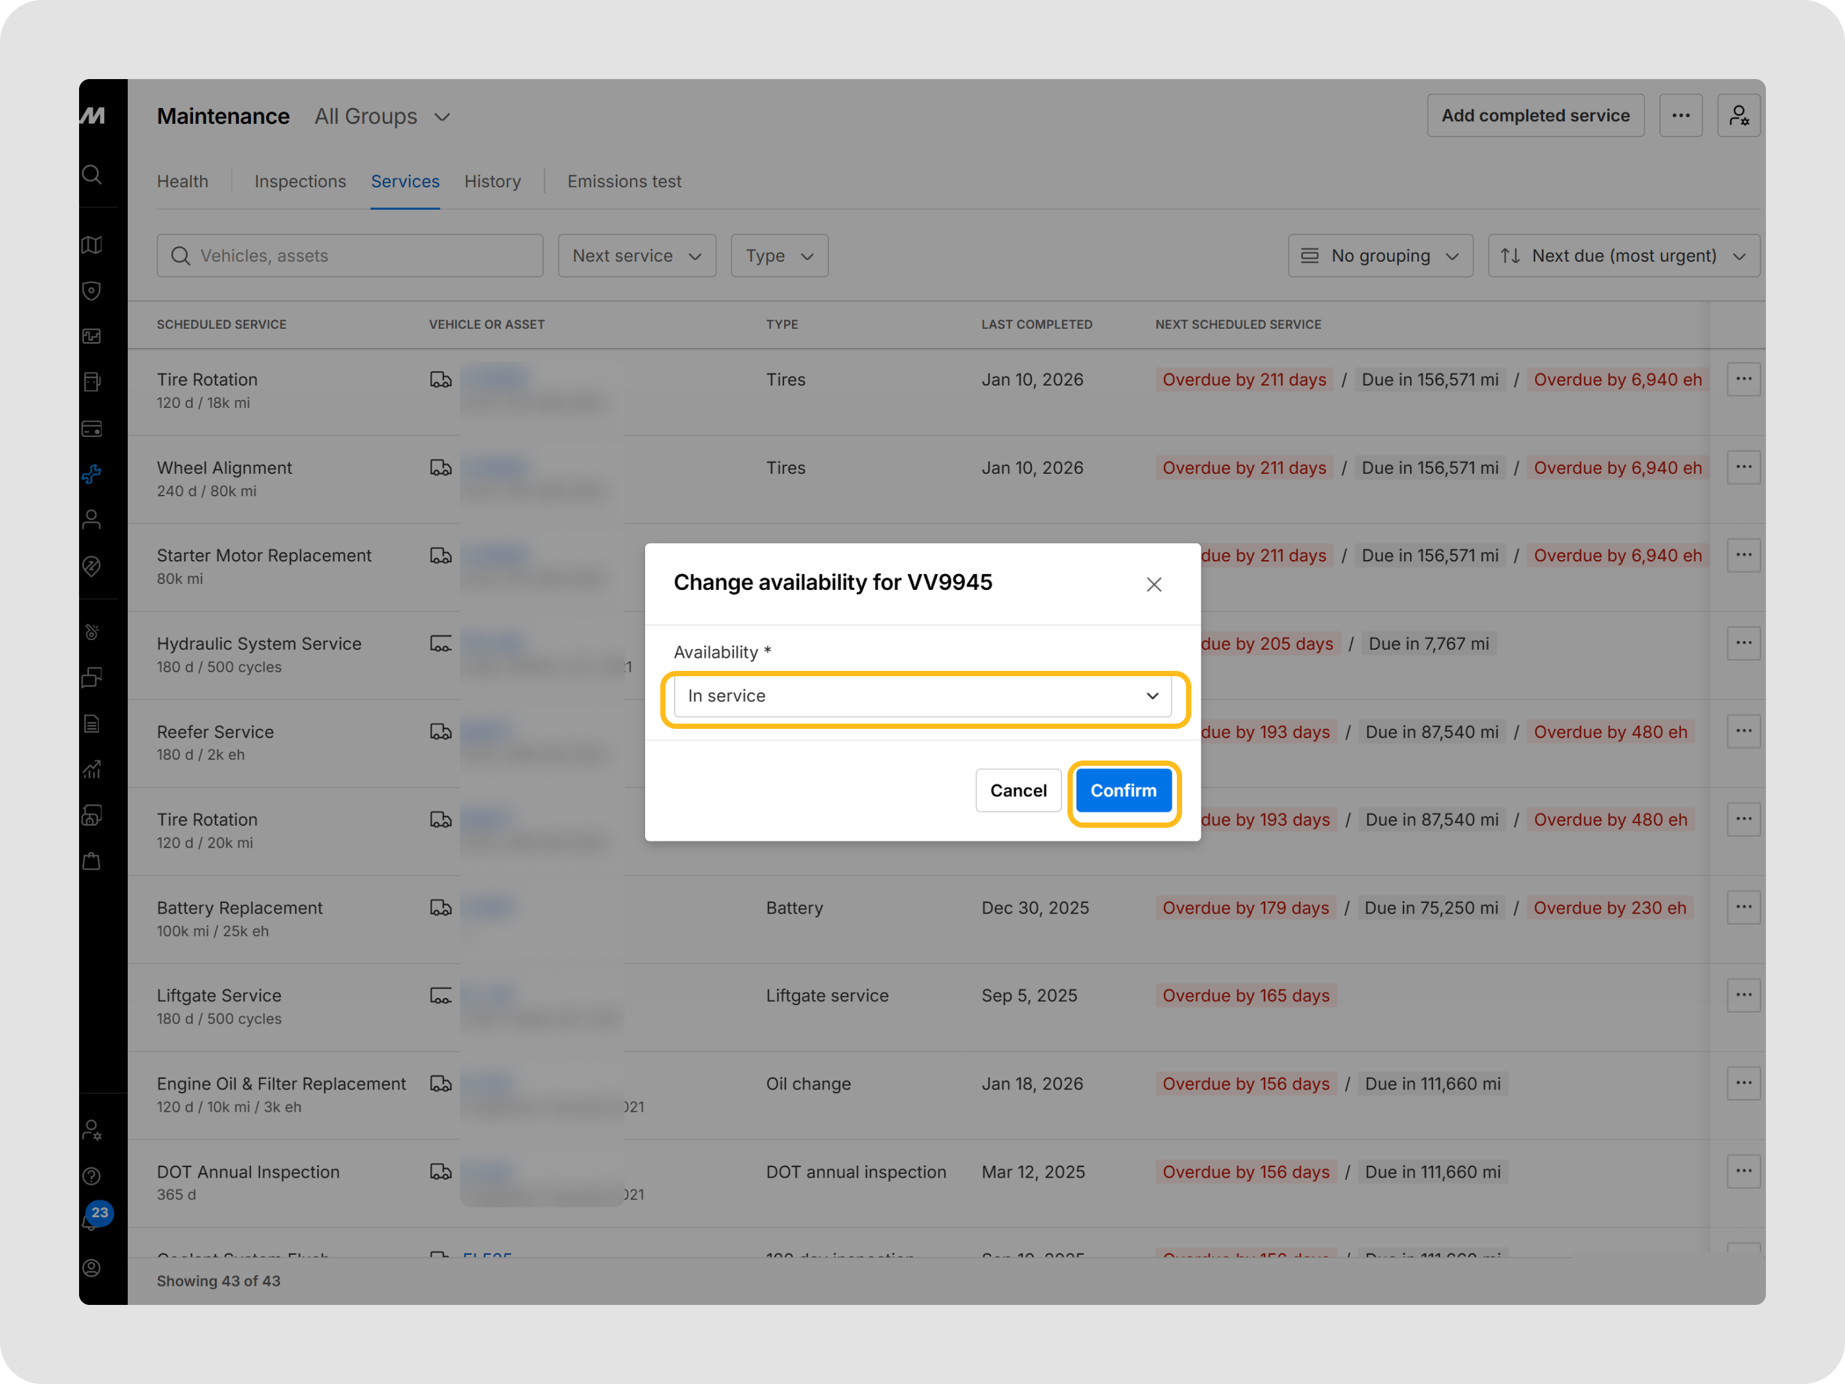Click the person-gear icon button in the header
This screenshot has height=1384, width=1845.
click(1738, 115)
